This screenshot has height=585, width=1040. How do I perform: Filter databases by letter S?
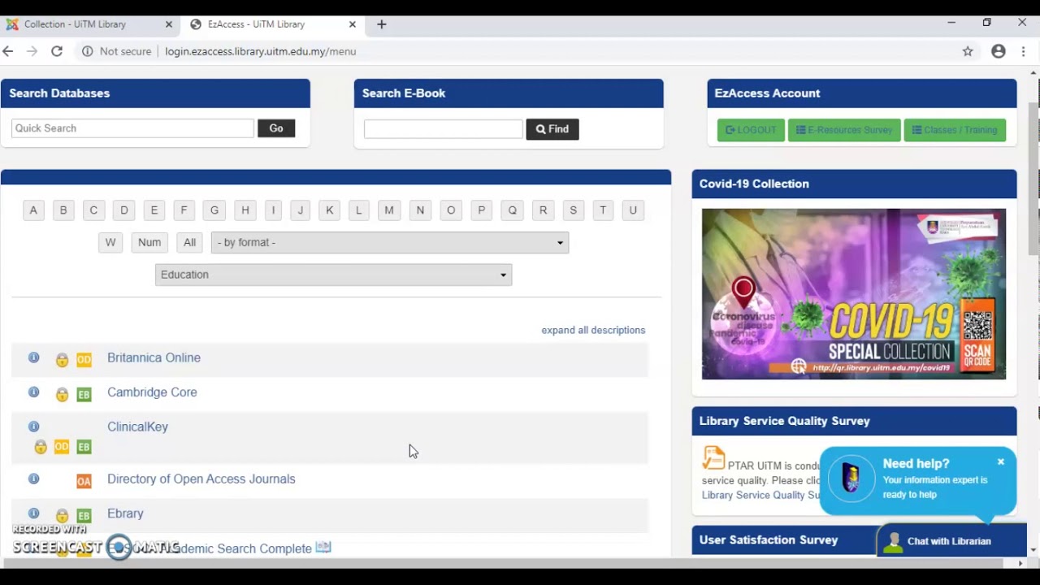pyautogui.click(x=574, y=210)
